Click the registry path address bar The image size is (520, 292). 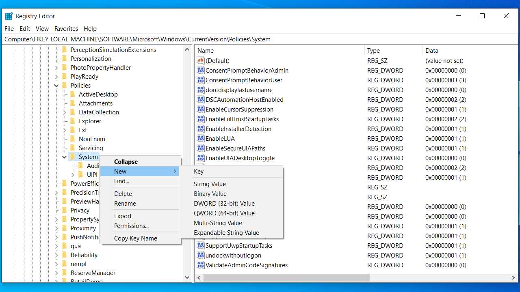[x=260, y=39]
